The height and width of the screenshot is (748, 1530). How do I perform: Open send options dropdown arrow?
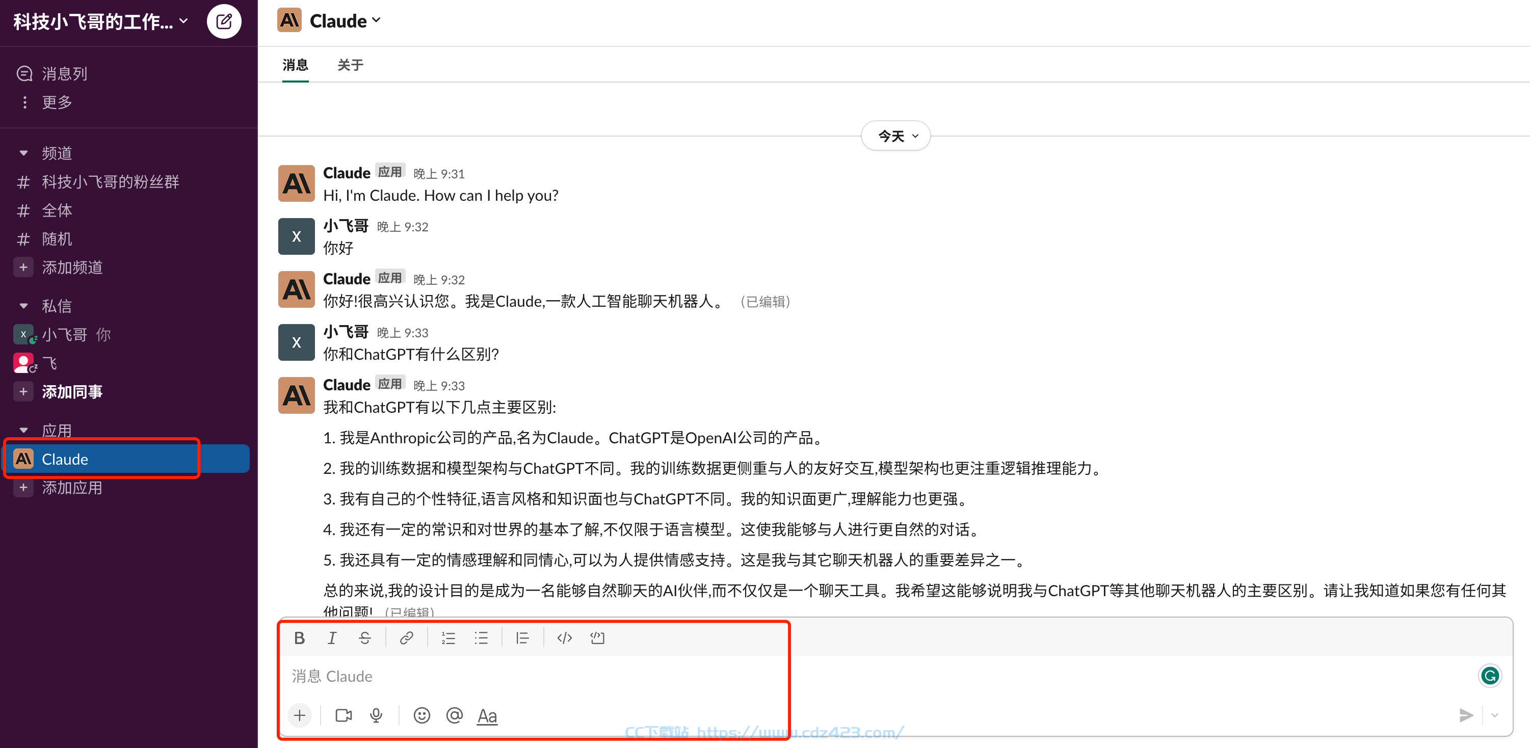click(1495, 715)
